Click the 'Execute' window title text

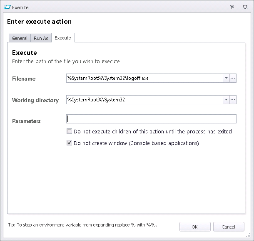coord(20,7)
